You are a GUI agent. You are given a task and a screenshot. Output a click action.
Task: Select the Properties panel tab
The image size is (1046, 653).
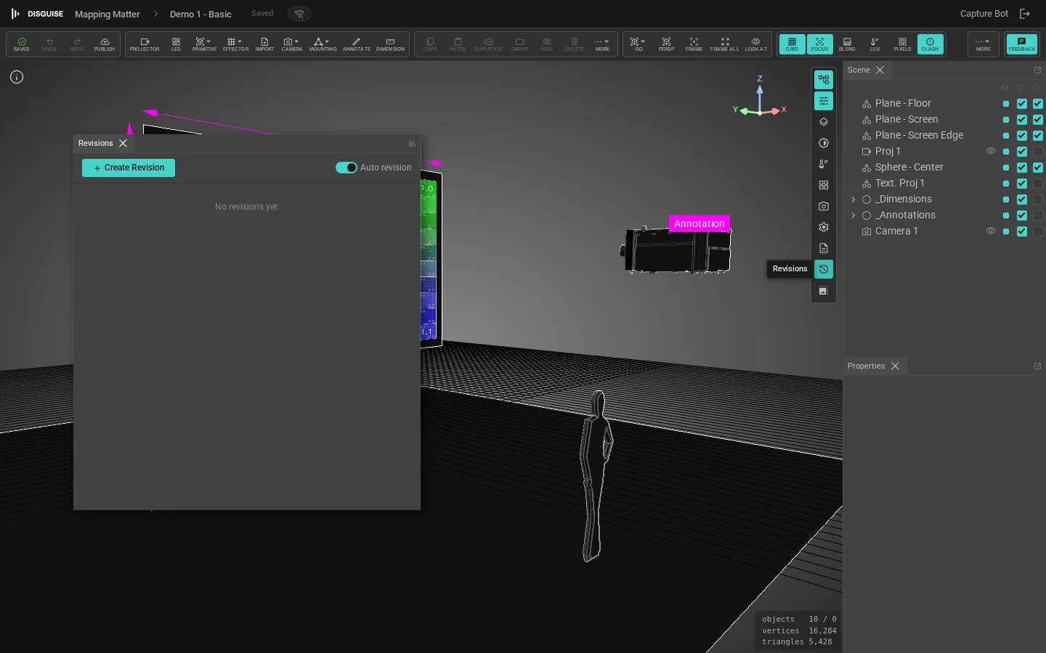pyautogui.click(x=866, y=366)
